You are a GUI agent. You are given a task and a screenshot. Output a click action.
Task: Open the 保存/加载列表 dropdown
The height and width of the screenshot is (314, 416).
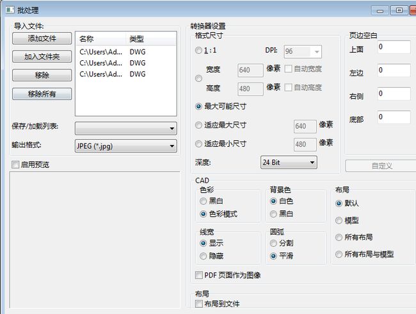(x=125, y=128)
